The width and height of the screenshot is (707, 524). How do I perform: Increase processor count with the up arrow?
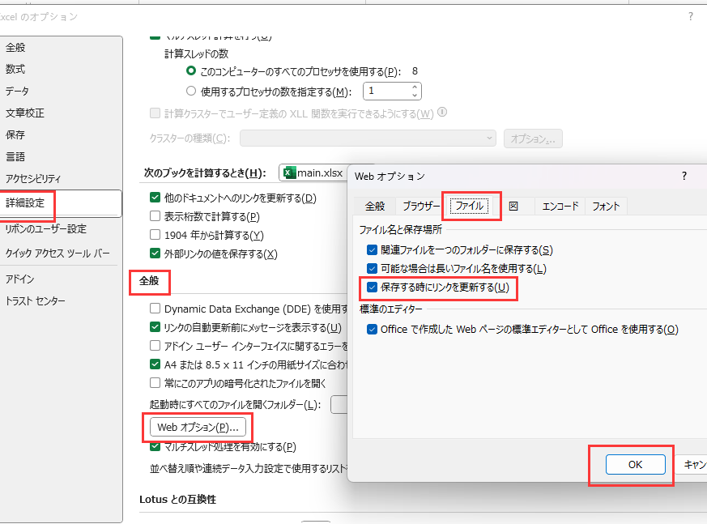click(415, 87)
